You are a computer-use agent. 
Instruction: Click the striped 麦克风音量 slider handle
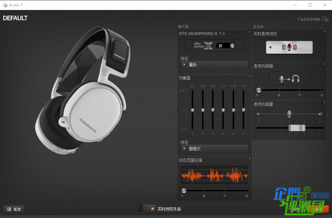(297, 128)
